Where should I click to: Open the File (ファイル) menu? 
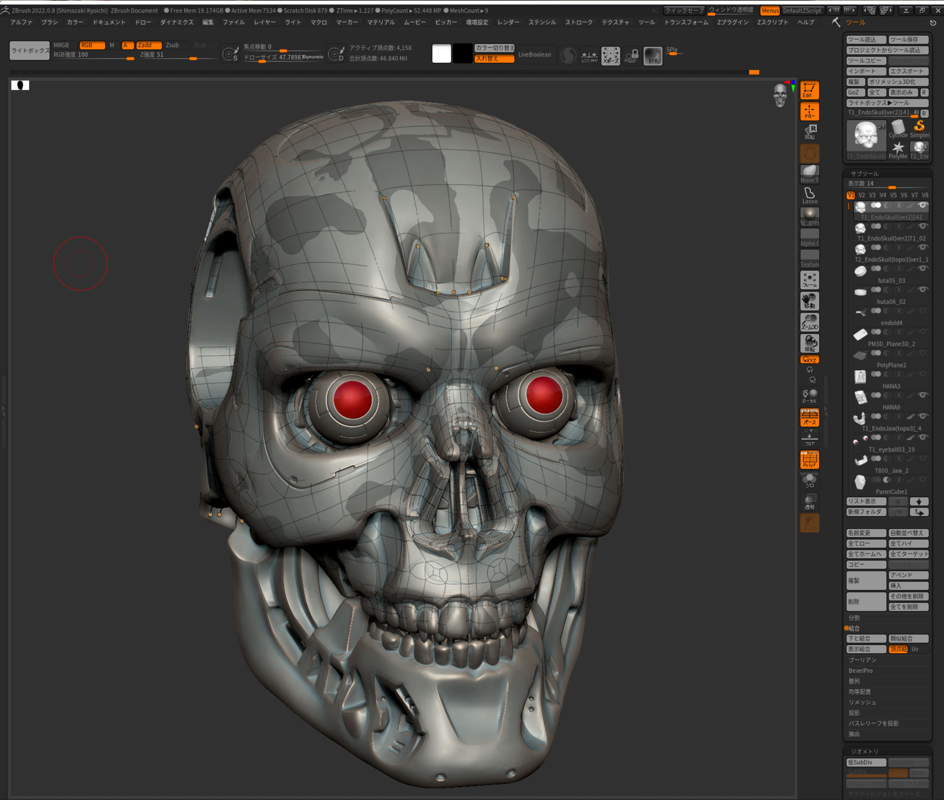click(x=234, y=22)
